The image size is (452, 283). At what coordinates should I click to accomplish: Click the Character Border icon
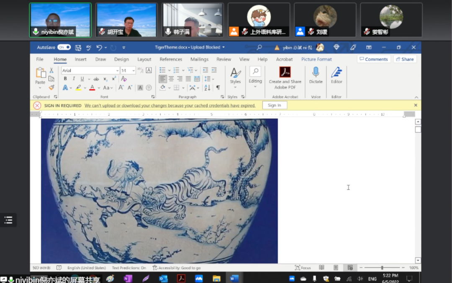coord(149,70)
